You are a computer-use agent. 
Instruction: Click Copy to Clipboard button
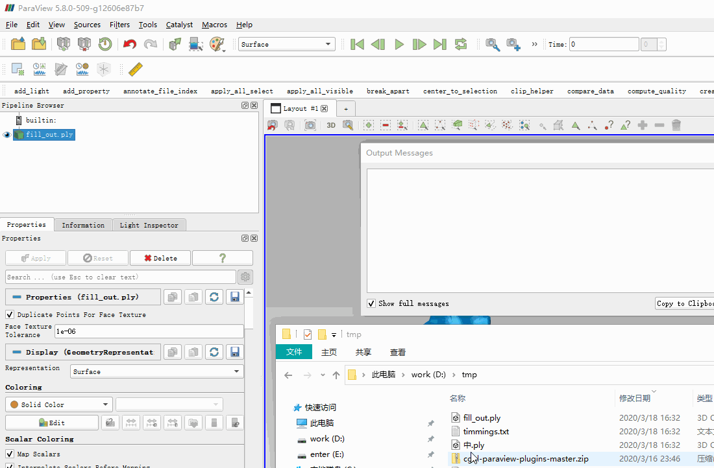(x=684, y=303)
